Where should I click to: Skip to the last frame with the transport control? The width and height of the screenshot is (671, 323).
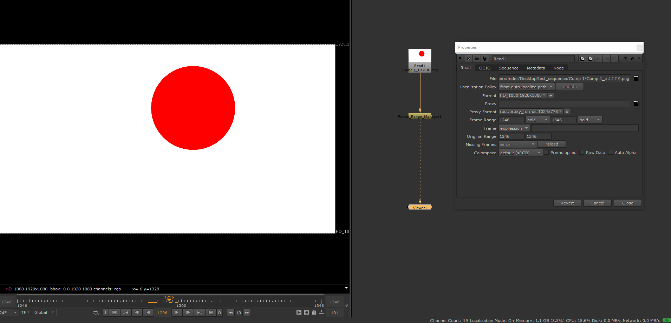tap(210, 312)
